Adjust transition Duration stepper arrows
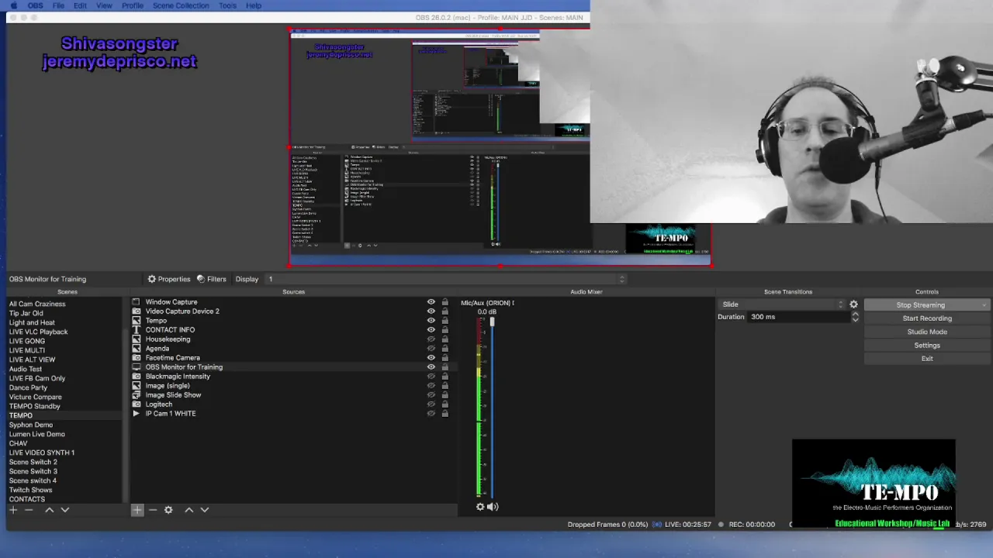This screenshot has height=558, width=993. coord(855,317)
